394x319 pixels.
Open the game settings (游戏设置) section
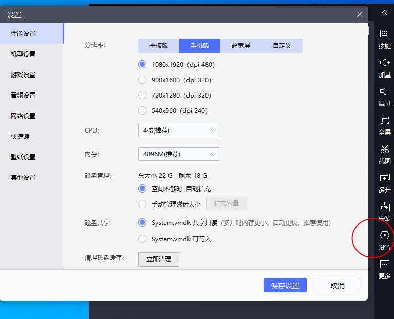23,74
